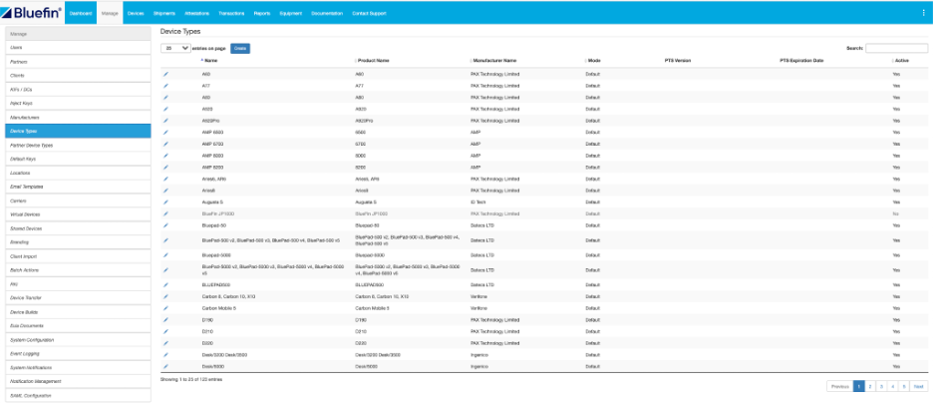Open Manufacturers in the sidebar
Image resolution: width=933 pixels, height=403 pixels.
point(78,118)
